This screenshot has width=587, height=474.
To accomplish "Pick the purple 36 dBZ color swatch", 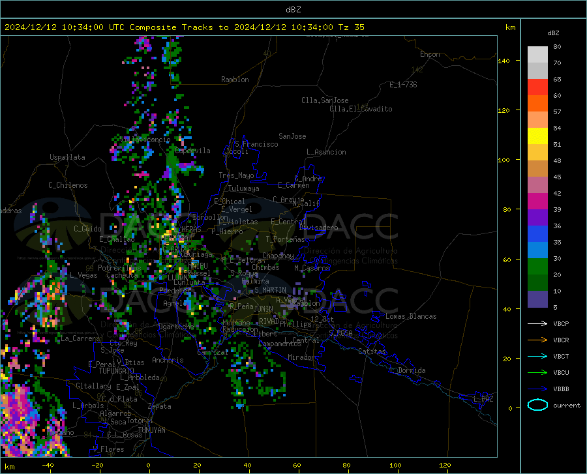I will click(537, 218).
